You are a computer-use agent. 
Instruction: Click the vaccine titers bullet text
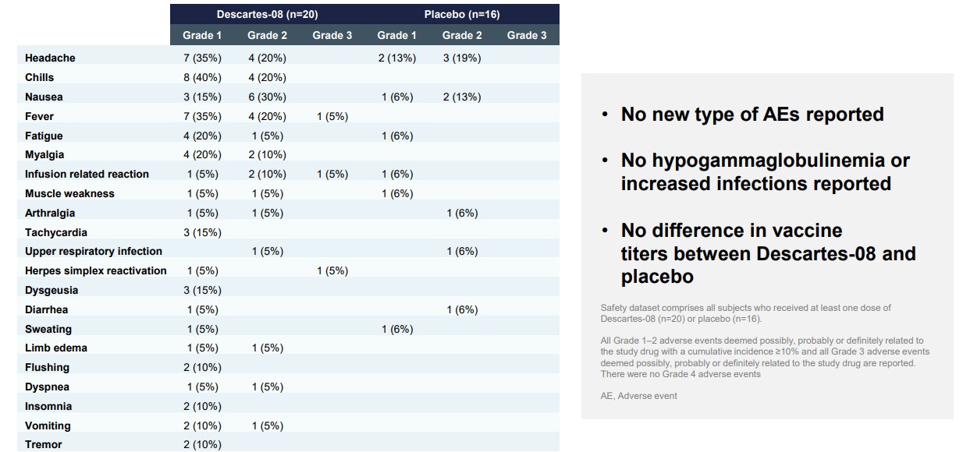pos(768,253)
